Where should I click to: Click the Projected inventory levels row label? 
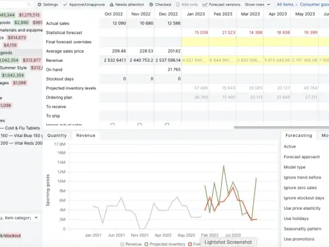[x=71, y=88]
